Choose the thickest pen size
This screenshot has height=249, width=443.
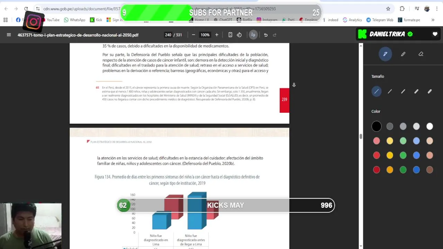coord(430,91)
